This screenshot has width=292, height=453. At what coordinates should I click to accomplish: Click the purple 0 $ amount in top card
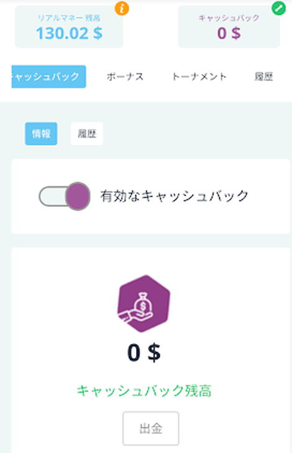pyautogui.click(x=229, y=33)
